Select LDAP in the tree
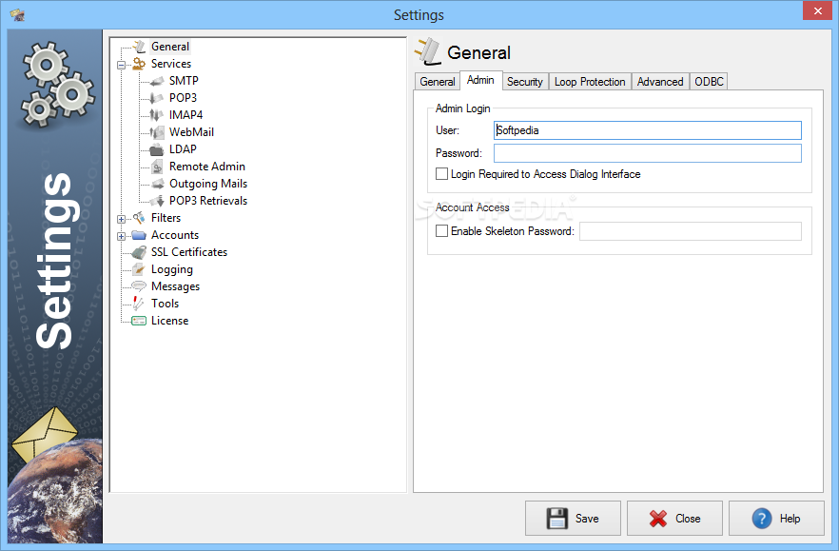Viewport: 839px width, 551px height. [x=183, y=149]
